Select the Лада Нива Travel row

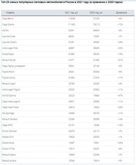click(x=68, y=107)
